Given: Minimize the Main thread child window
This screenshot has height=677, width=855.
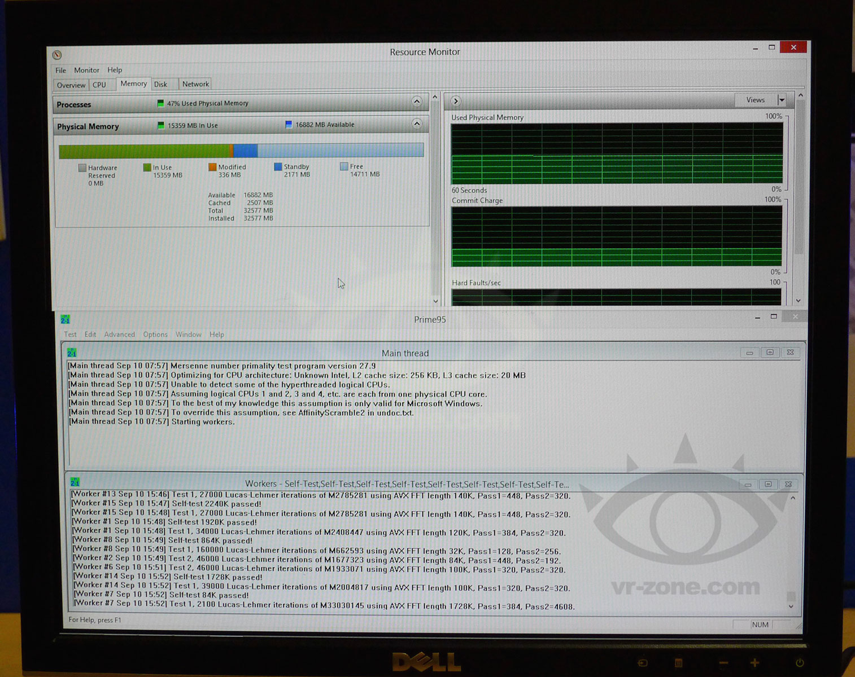Looking at the screenshot, I should [749, 353].
